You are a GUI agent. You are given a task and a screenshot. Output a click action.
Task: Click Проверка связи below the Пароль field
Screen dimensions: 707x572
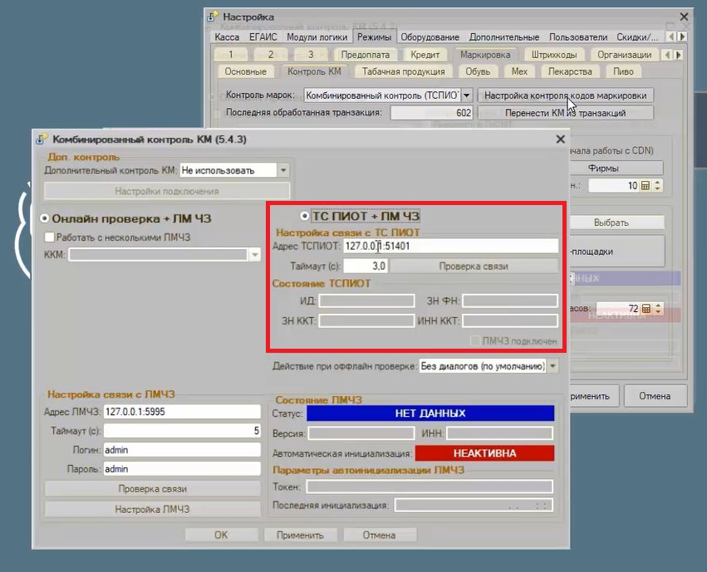(152, 489)
